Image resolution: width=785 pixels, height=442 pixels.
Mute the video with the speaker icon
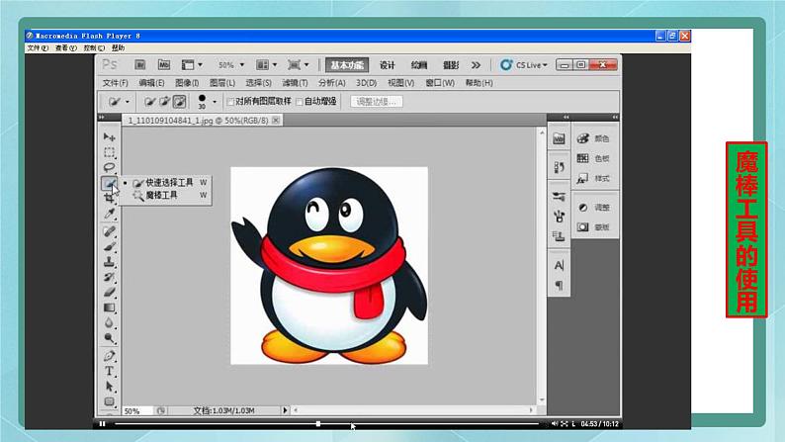pyautogui.click(x=555, y=423)
